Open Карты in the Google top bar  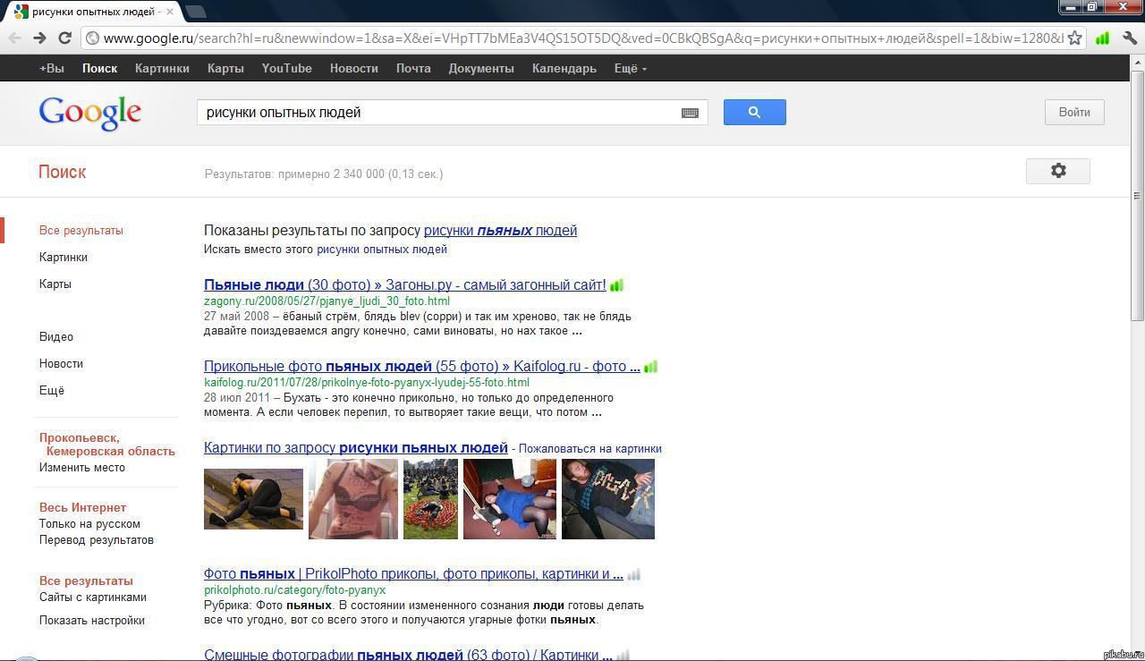225,68
